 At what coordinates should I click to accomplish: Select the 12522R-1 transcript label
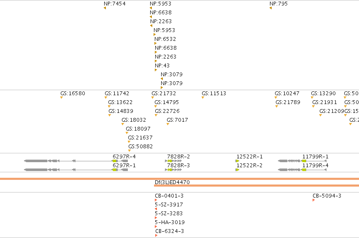[250, 157]
